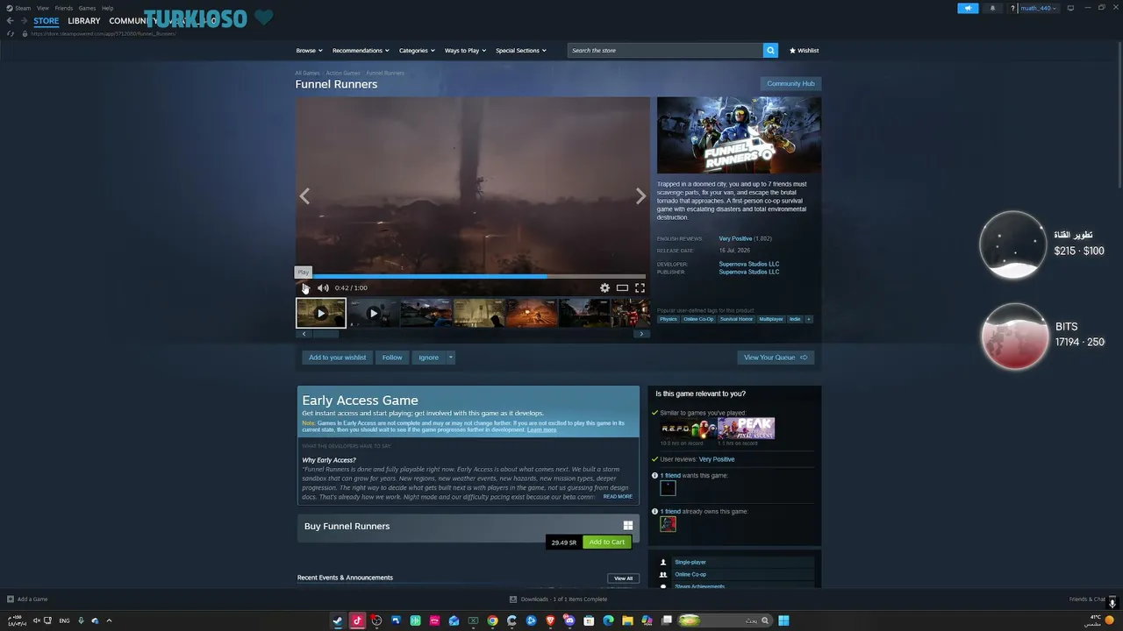This screenshot has width=1123, height=631.
Task: Open the Online Co-op category link
Action: pyautogui.click(x=690, y=575)
